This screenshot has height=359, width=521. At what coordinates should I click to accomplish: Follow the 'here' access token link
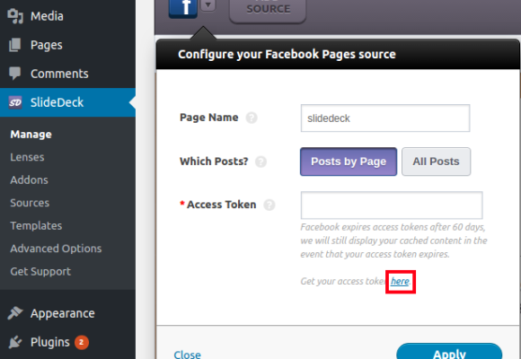point(400,281)
